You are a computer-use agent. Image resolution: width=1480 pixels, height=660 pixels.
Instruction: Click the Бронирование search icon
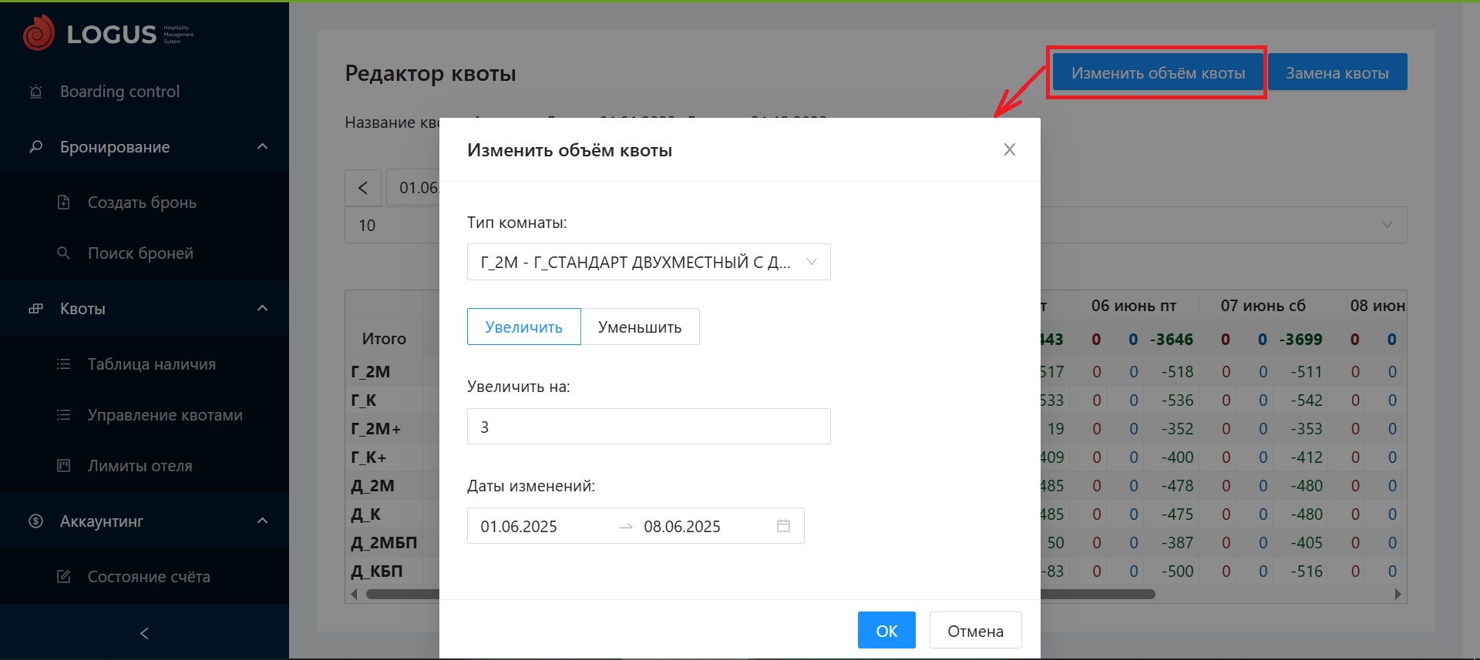click(x=35, y=146)
